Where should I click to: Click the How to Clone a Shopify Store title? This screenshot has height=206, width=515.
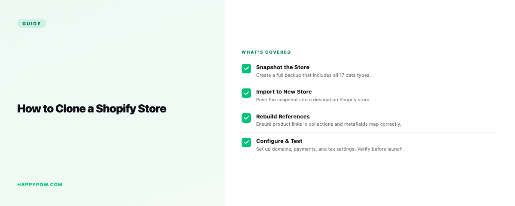(91, 109)
